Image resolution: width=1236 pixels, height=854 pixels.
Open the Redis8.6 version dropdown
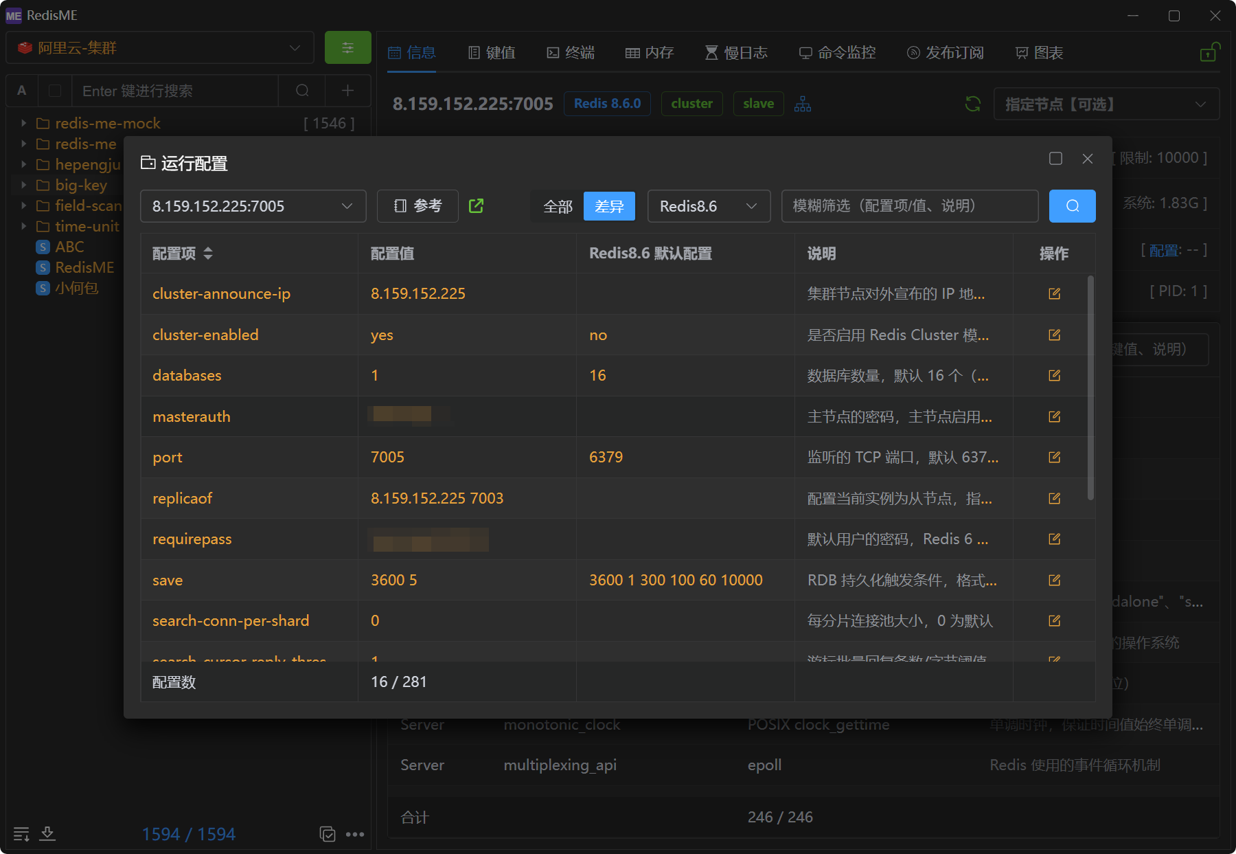tap(709, 206)
